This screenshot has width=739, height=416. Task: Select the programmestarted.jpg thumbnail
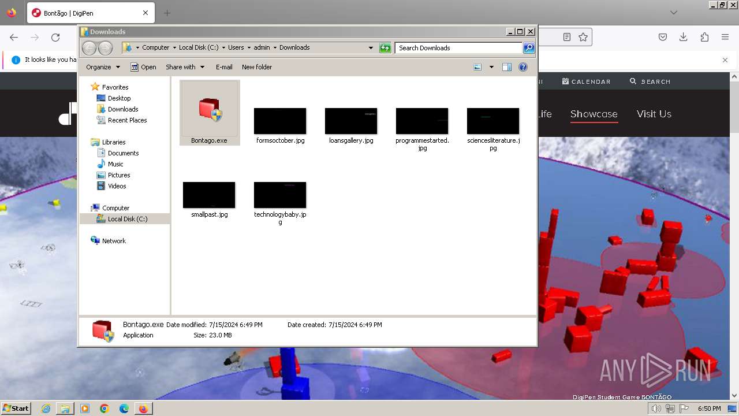(x=422, y=121)
